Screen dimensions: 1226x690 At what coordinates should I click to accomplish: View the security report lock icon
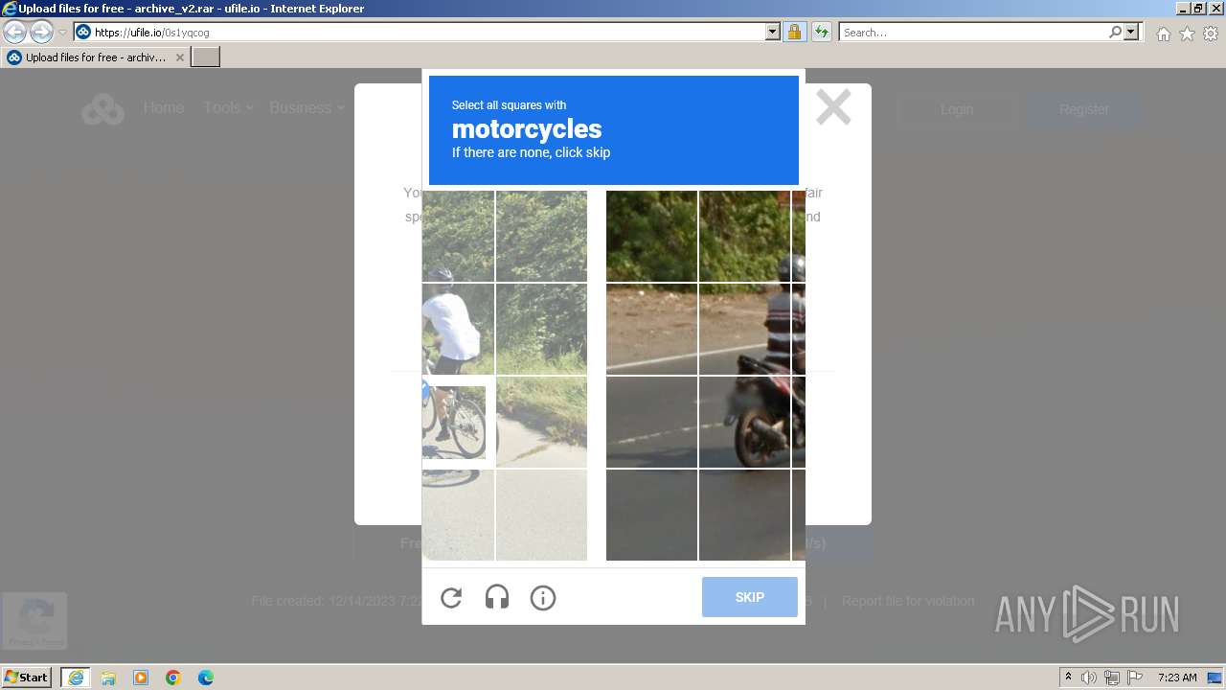(794, 33)
